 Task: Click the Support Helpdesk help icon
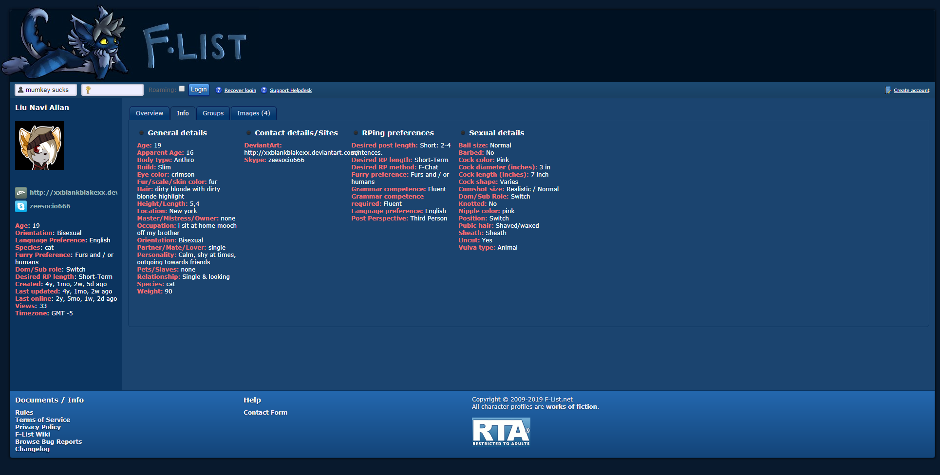264,90
